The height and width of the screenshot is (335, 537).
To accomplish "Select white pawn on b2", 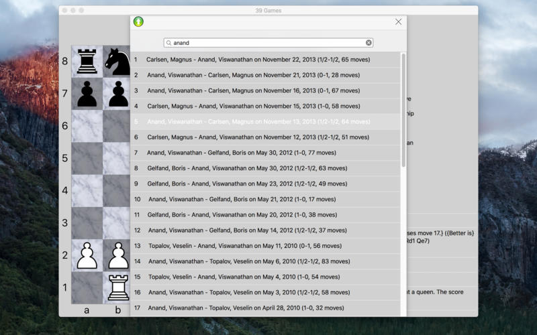I will pos(119,255).
